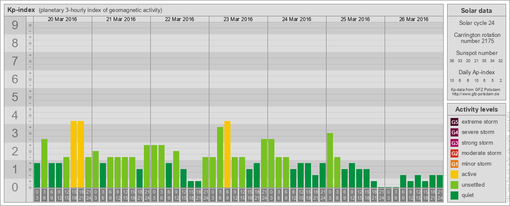The width and height of the screenshot is (510, 206).
Task: Click the 26 Mar '21 24' time label
Action: pyautogui.click(x=439, y=195)
